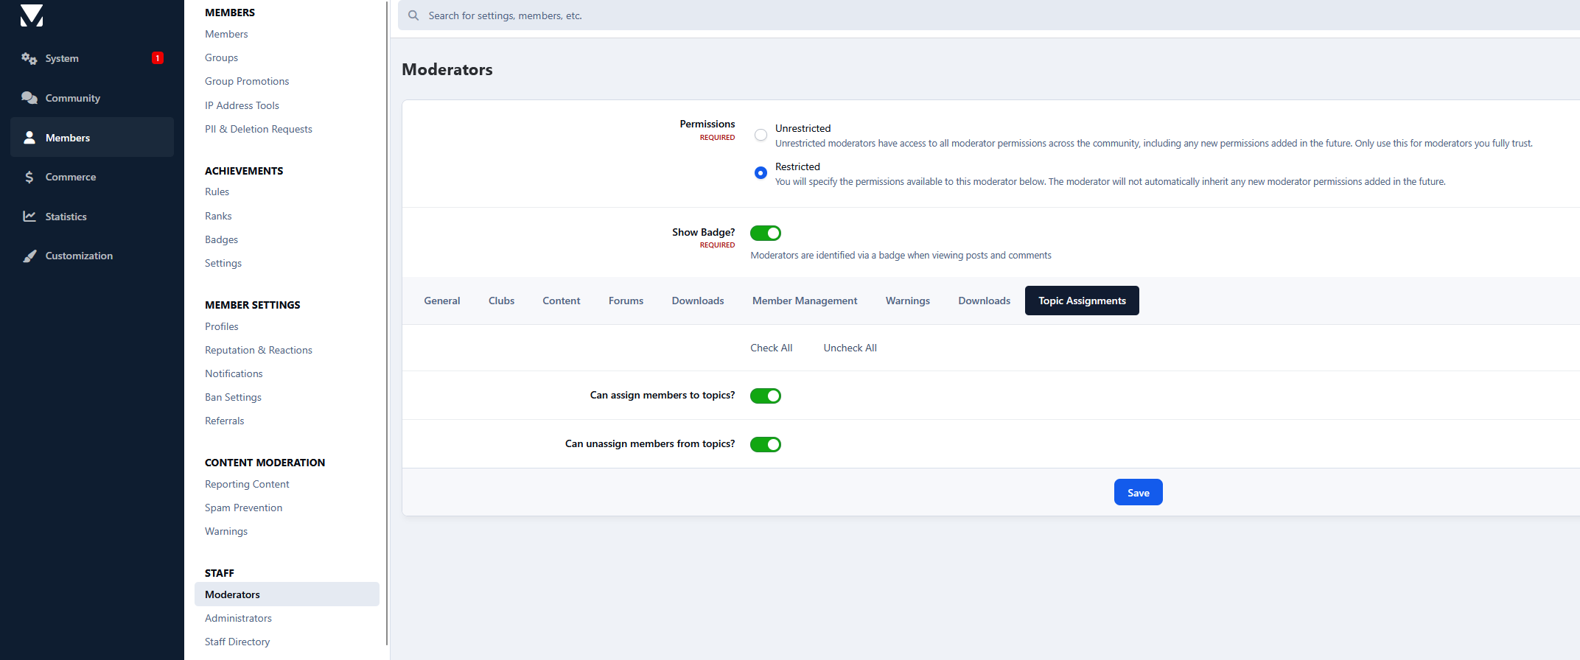1580x660 pixels.
Task: Select the Restricted permissions radio button
Action: [x=761, y=173]
